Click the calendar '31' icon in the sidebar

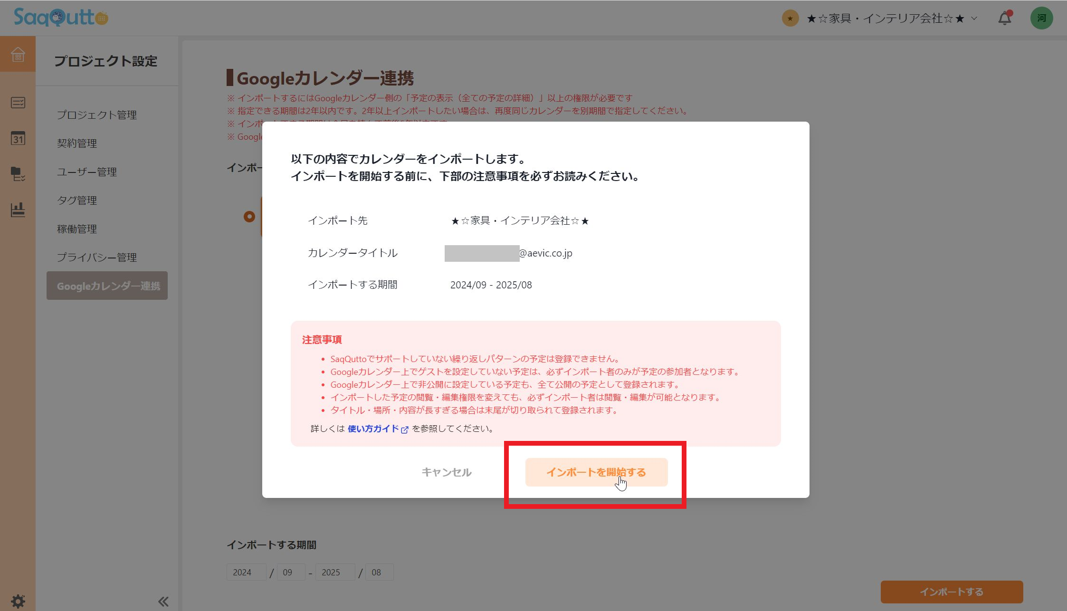[x=18, y=138]
